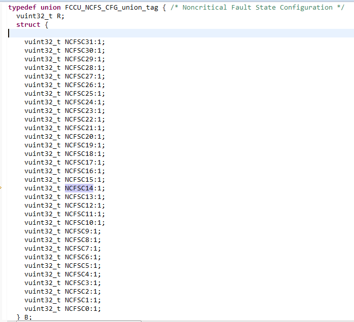Image resolution: width=354 pixels, height=322 pixels.
Task: Click the typedef keyword
Action: point(22,8)
